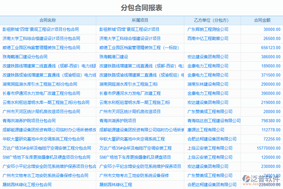Image resolution: width=283 pixels, height=189 pixels.
Task: Open subcontractor 青海临达创工程建设有限公司
Action: 214,121
